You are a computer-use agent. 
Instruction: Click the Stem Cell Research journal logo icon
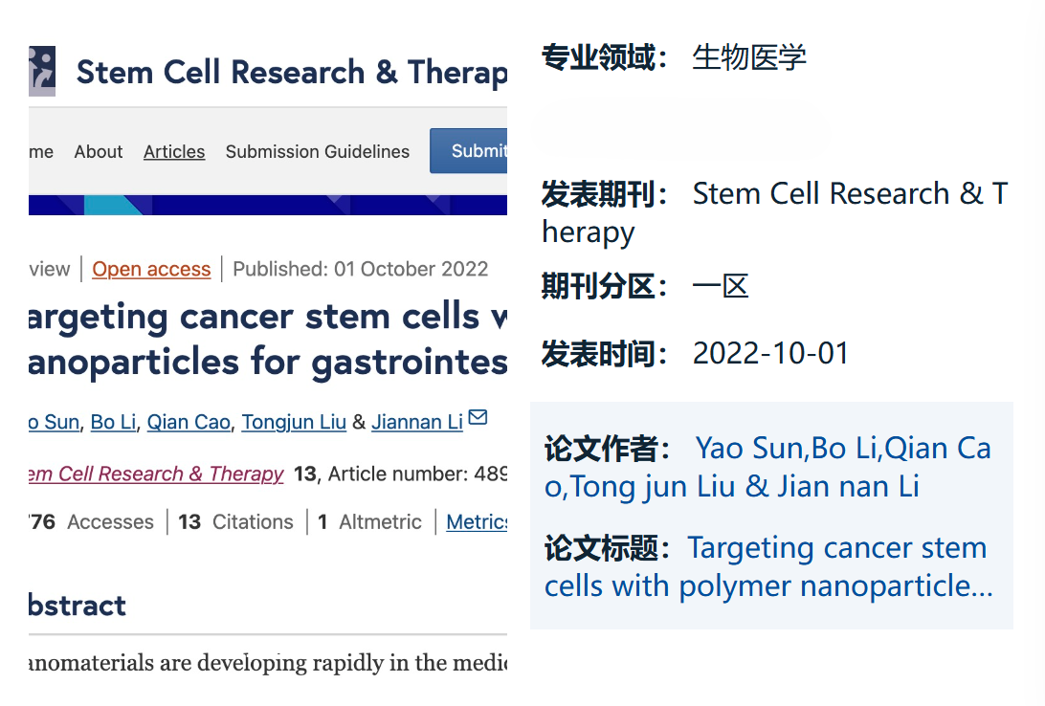tap(42, 71)
